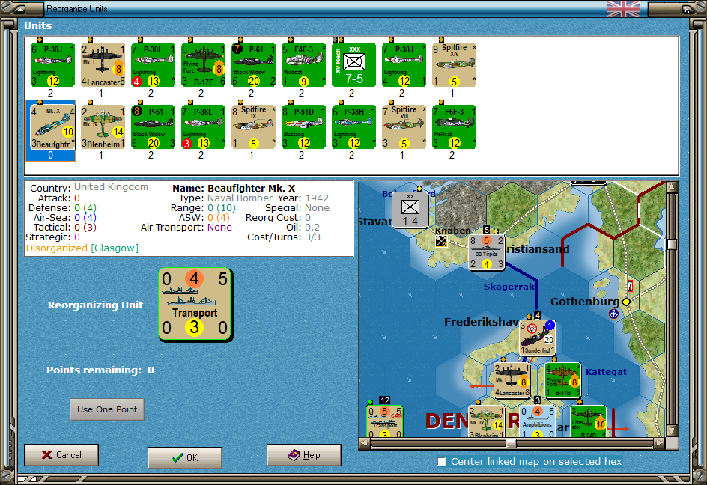
Task: Click the Amphibious counter on map
Action: (x=538, y=421)
